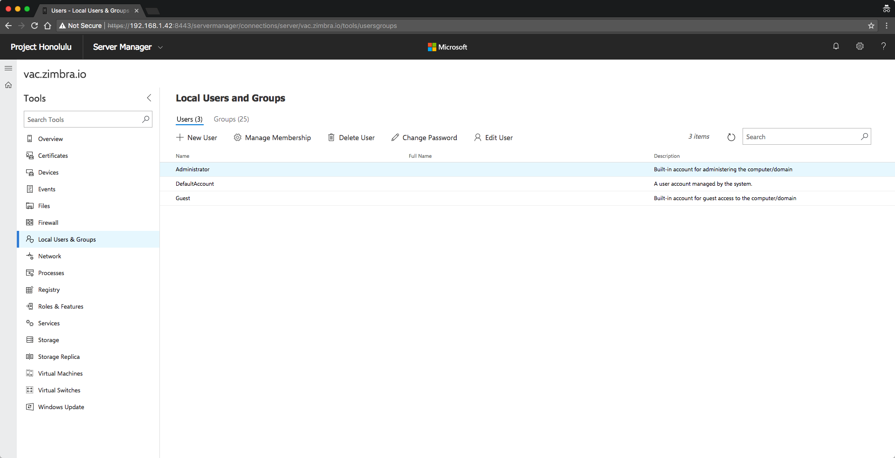Click New User button
The image size is (895, 458).
tap(197, 138)
